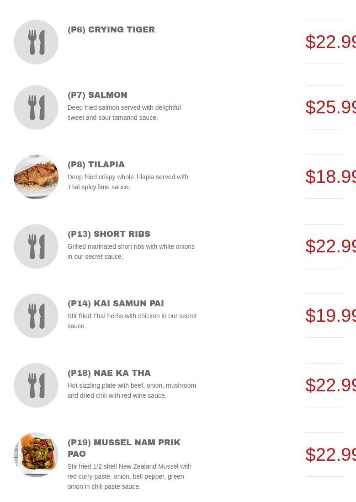The image size is (356, 502).
Task: Open the (P13) Short Ribs item
Action: (x=109, y=234)
